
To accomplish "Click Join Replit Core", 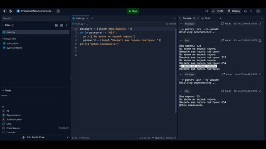I will [x=33, y=137].
